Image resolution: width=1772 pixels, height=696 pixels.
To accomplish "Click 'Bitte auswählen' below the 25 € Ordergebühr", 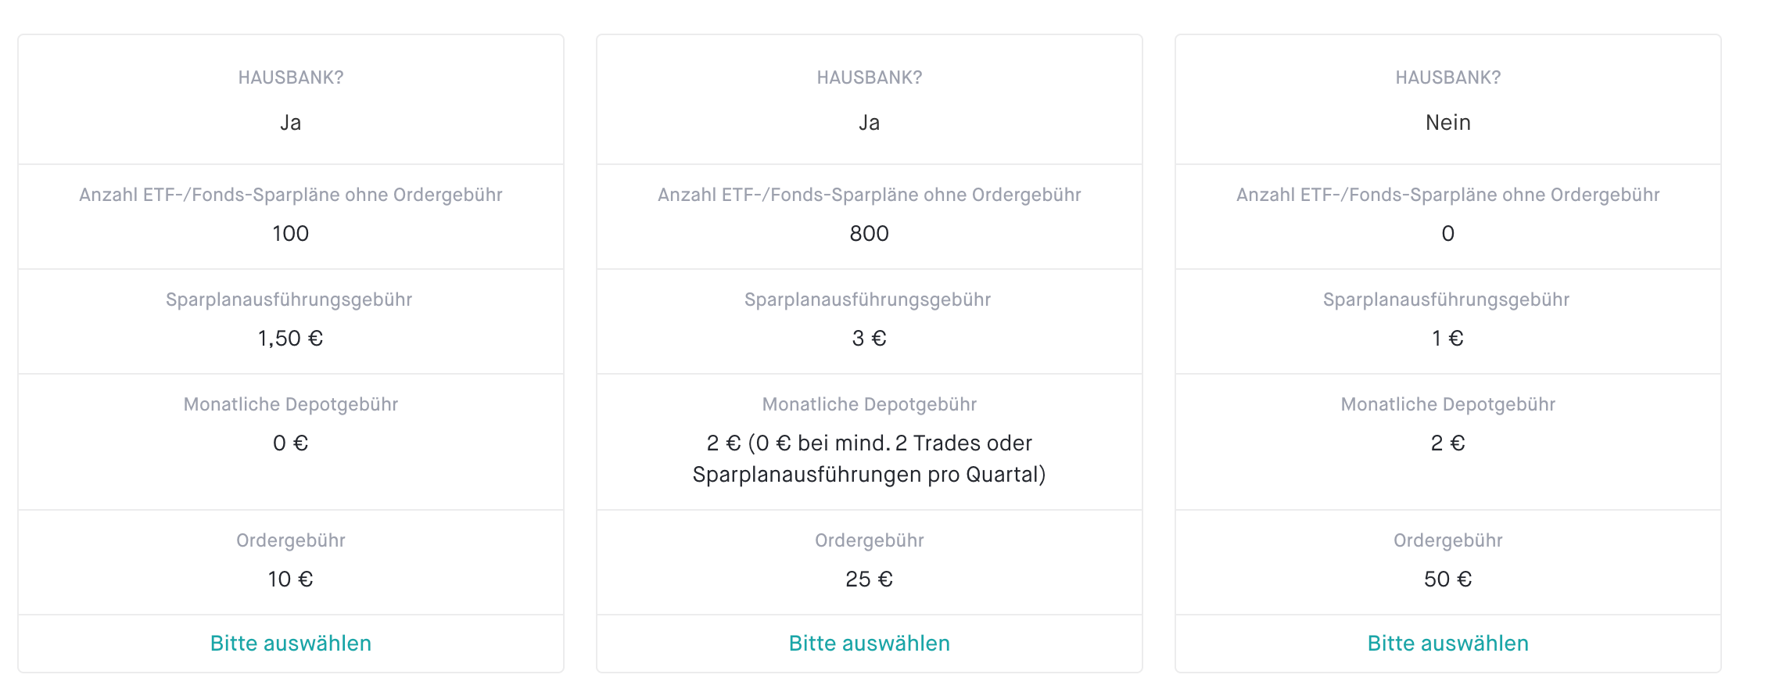I will [869, 643].
